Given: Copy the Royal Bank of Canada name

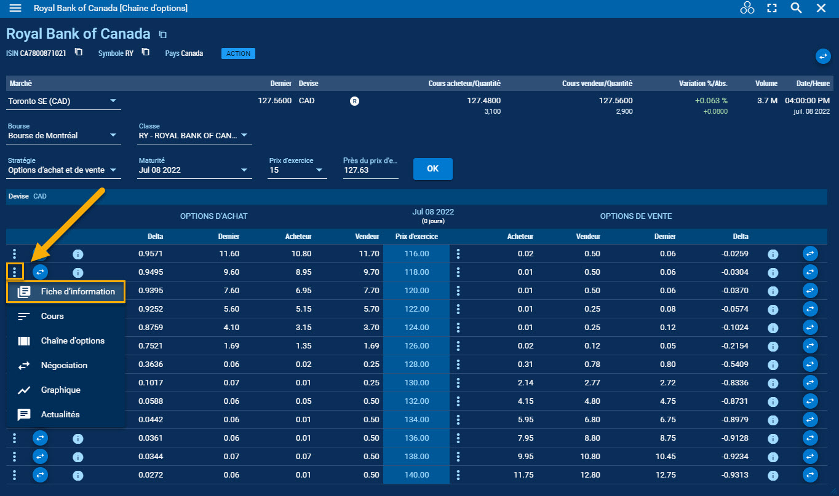Looking at the screenshot, I should point(162,34).
